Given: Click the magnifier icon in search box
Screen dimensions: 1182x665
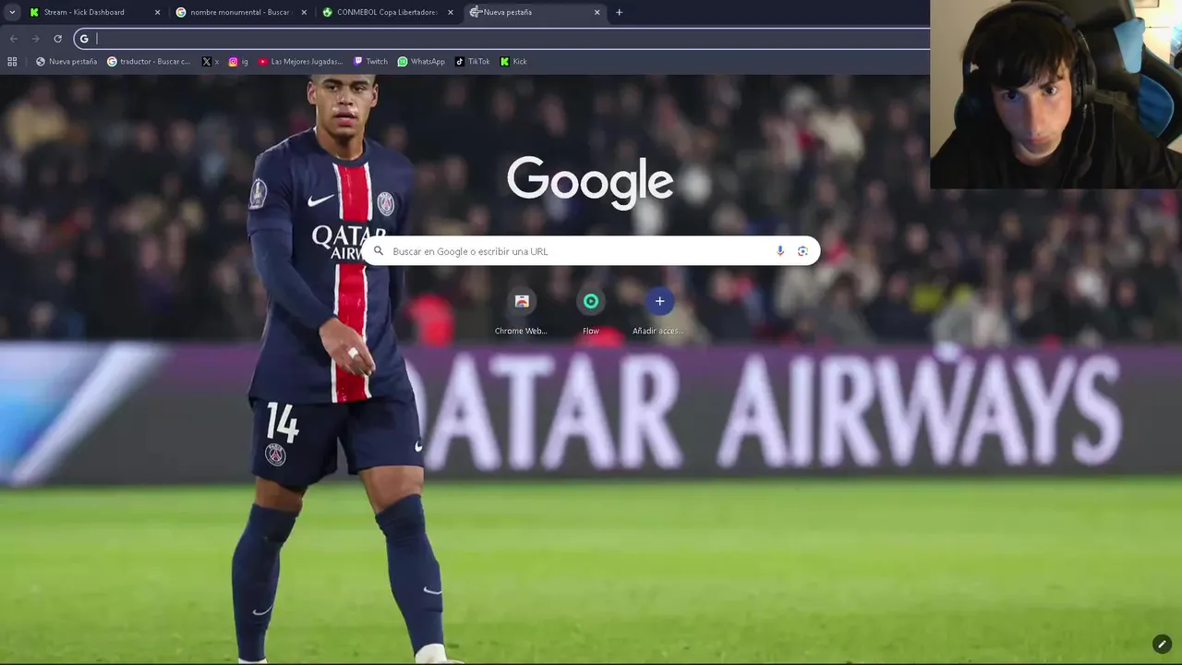Looking at the screenshot, I should [379, 250].
